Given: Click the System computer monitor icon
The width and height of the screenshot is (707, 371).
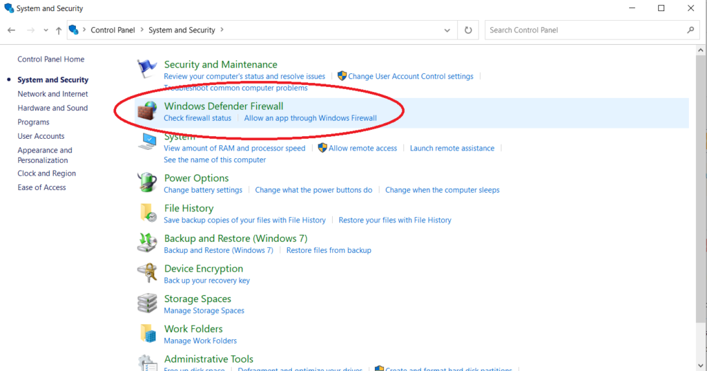Looking at the screenshot, I should pos(148,142).
